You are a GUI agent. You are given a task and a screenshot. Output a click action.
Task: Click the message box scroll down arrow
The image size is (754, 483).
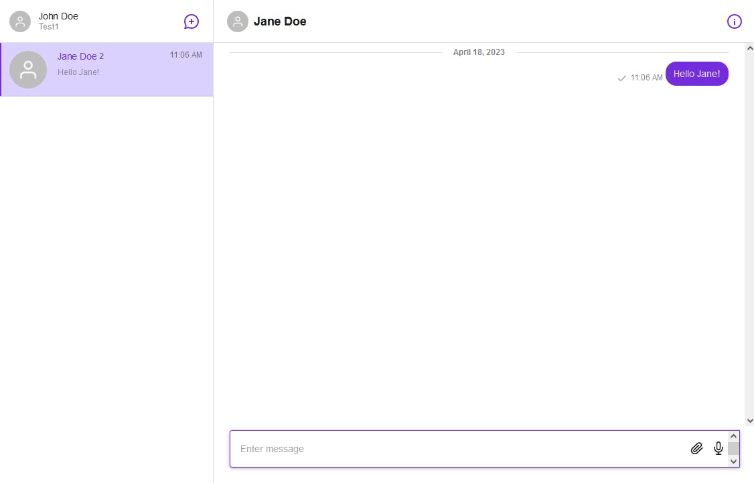click(733, 462)
